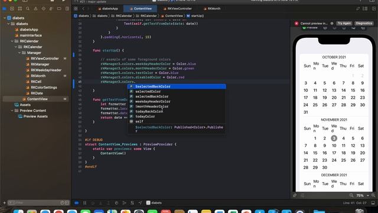Viewport: 378px width, 213px height.
Task: Open the Test navigator diamond icon
Action: tap(43, 9)
